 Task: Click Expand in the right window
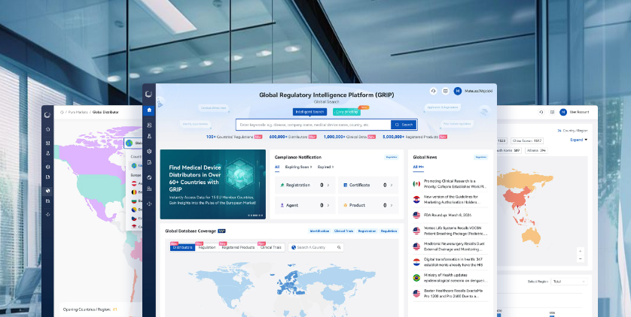click(579, 140)
